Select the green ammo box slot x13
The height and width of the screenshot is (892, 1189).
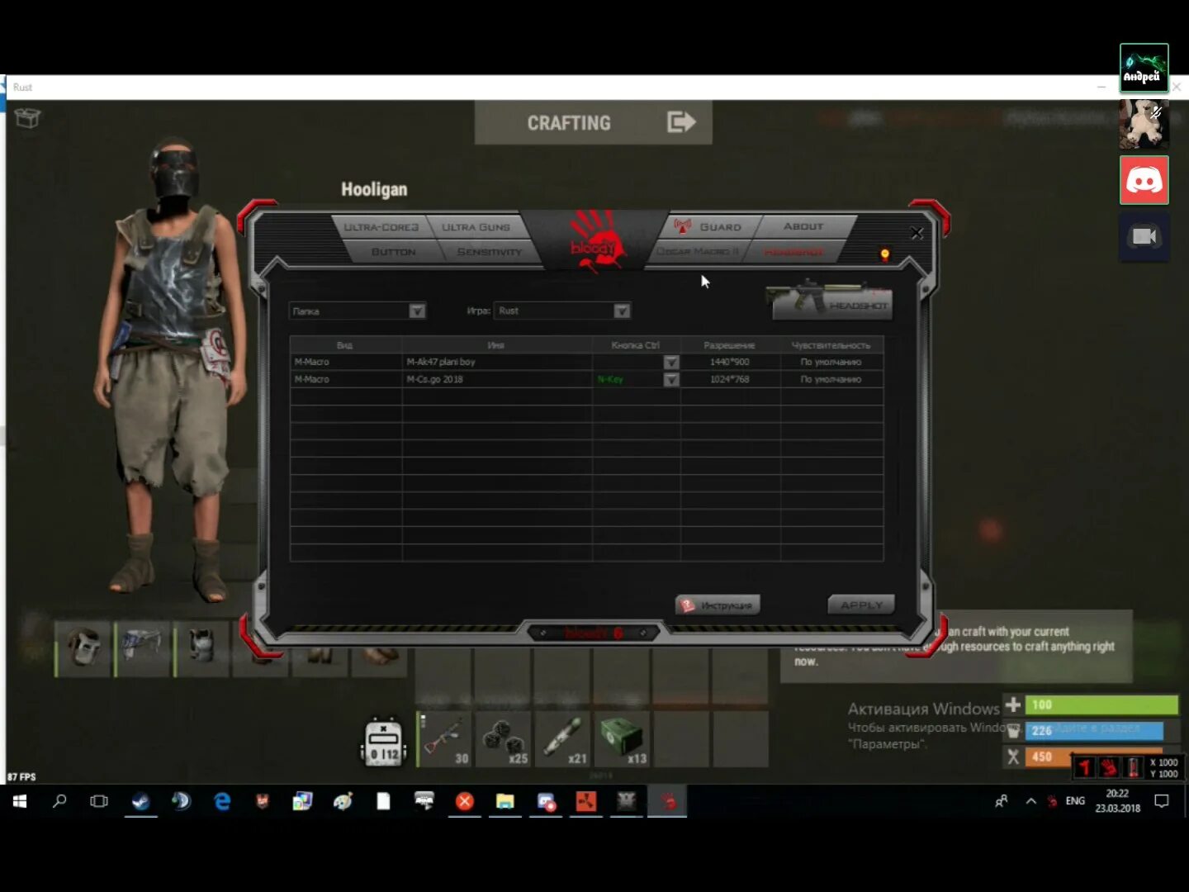[x=622, y=739]
